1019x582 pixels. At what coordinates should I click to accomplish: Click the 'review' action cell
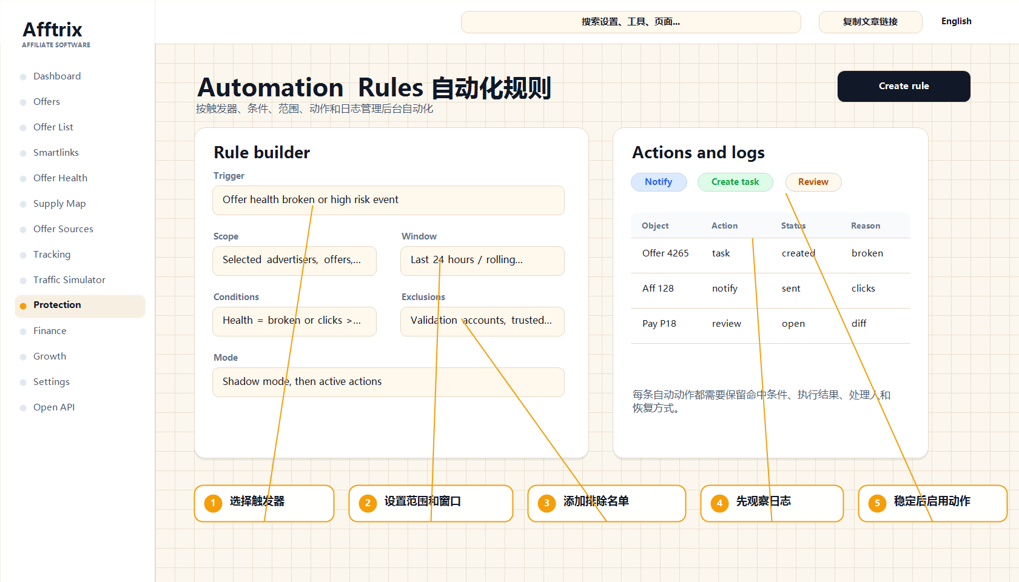coord(727,324)
